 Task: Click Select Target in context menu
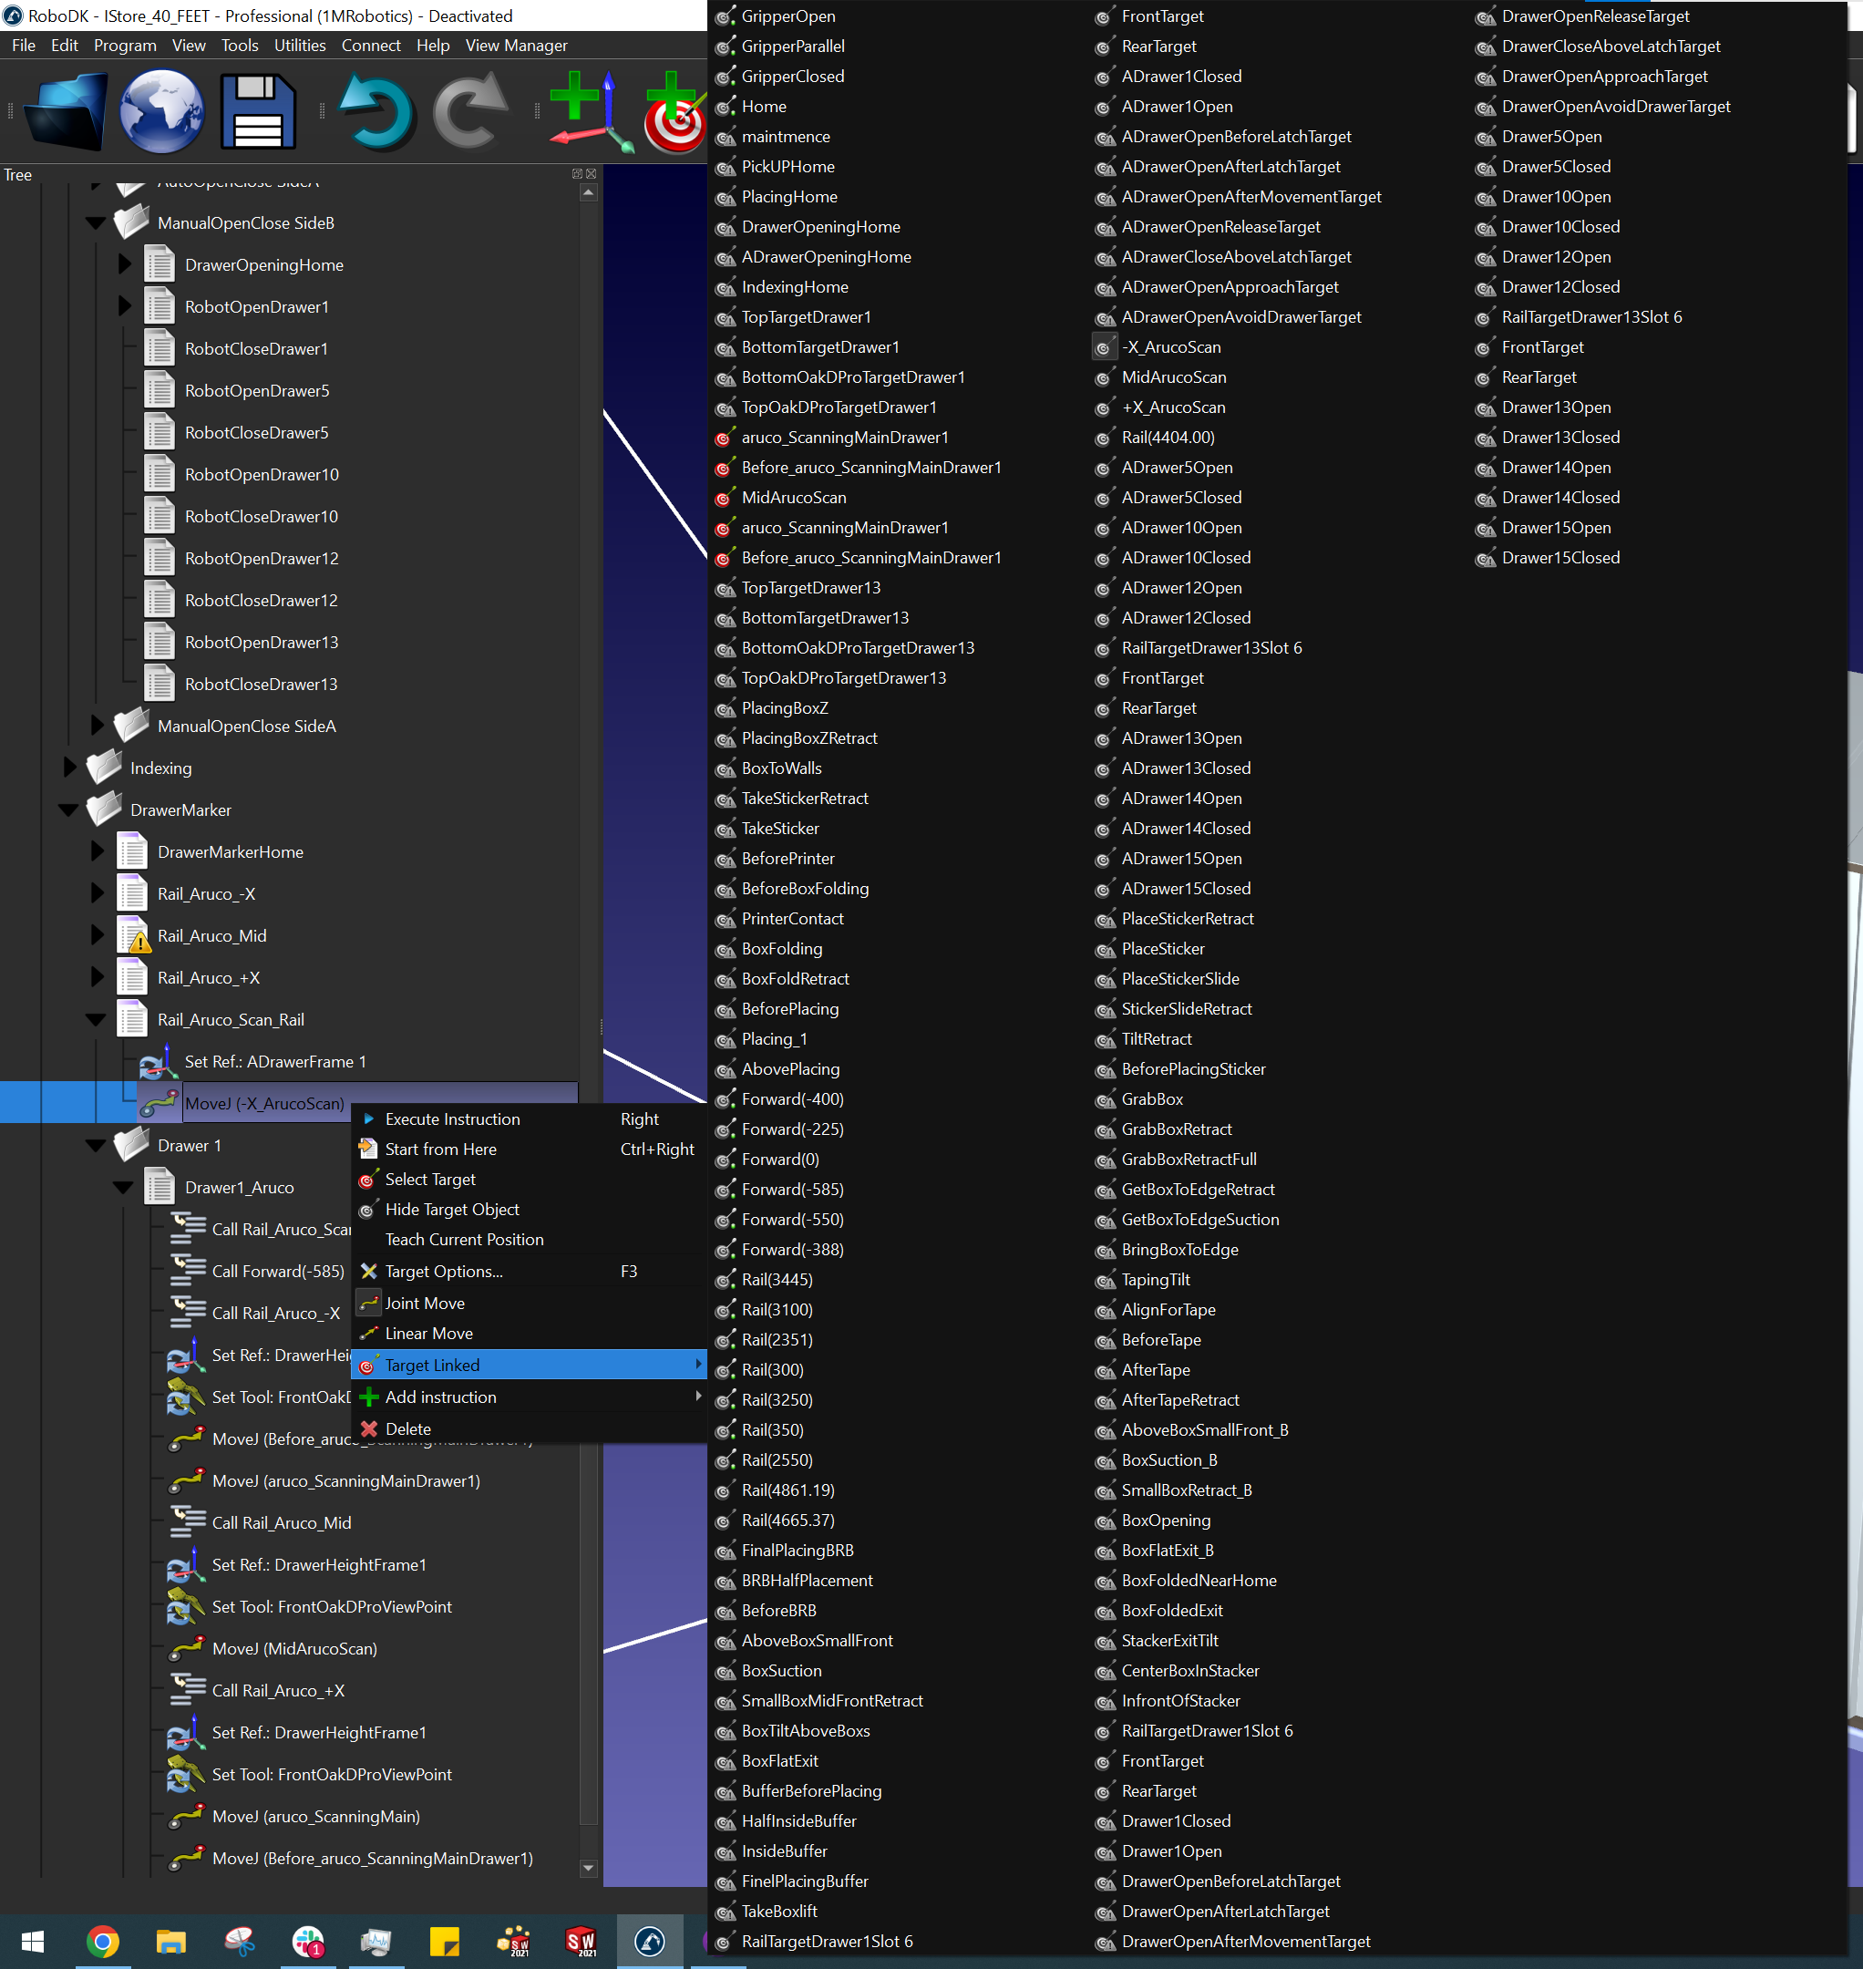[429, 1180]
